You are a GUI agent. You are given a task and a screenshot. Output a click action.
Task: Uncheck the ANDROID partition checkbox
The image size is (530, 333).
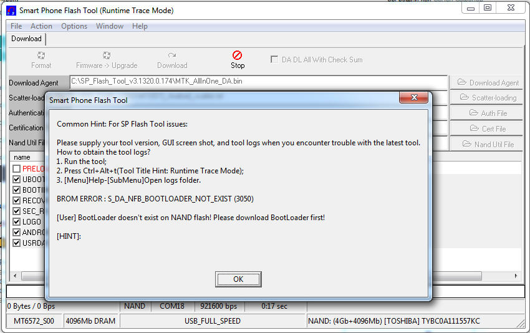tap(17, 232)
